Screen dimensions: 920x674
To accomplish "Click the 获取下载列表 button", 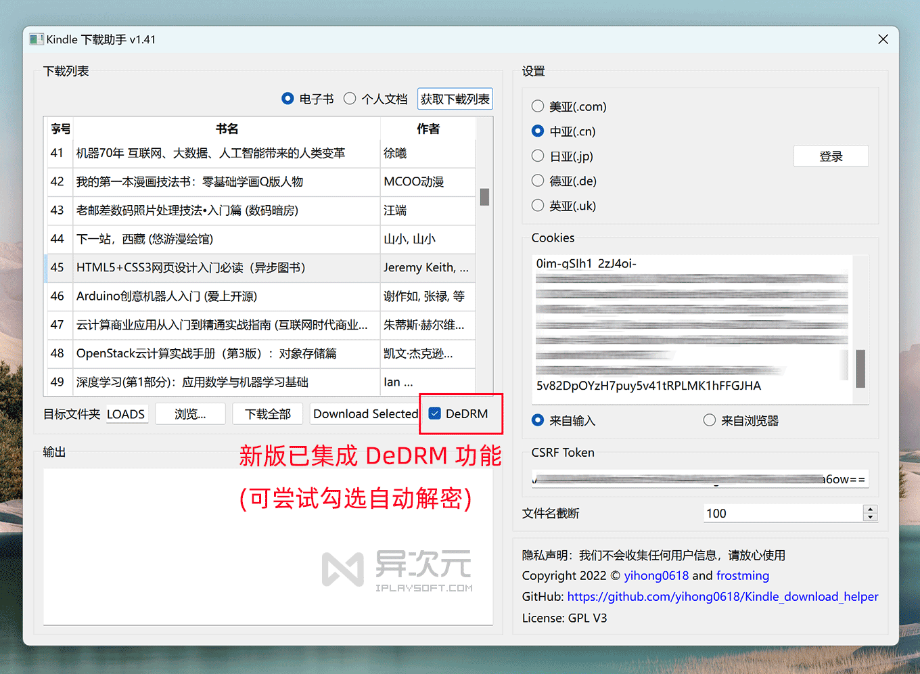I will (455, 99).
